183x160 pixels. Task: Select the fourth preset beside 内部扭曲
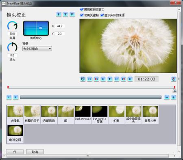(66, 115)
